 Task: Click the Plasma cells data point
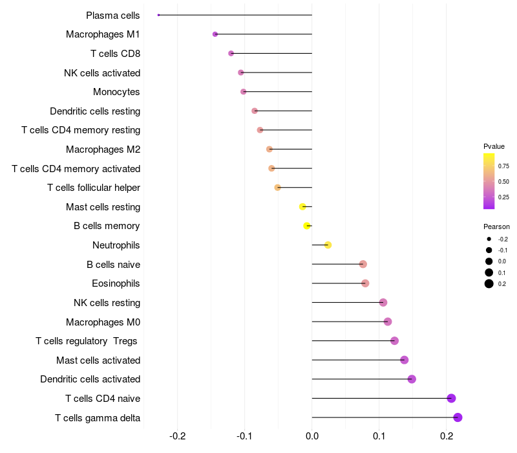coord(158,15)
